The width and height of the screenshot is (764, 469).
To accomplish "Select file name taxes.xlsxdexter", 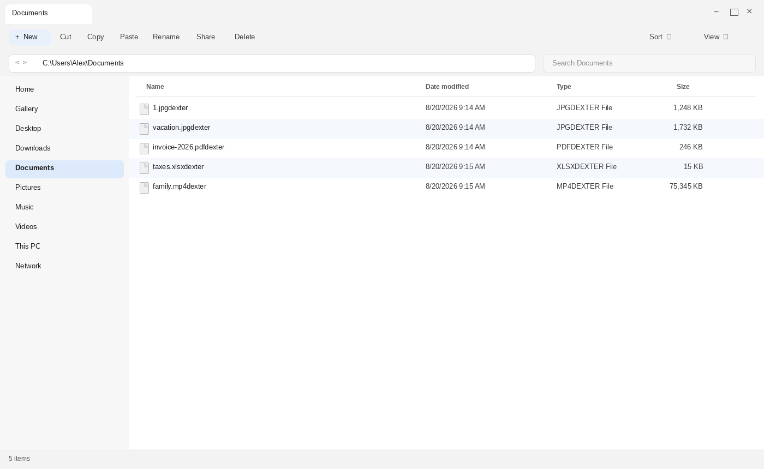I will click(x=178, y=167).
